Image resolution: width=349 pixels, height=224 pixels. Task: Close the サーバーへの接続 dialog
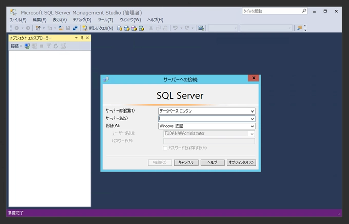[254, 78]
